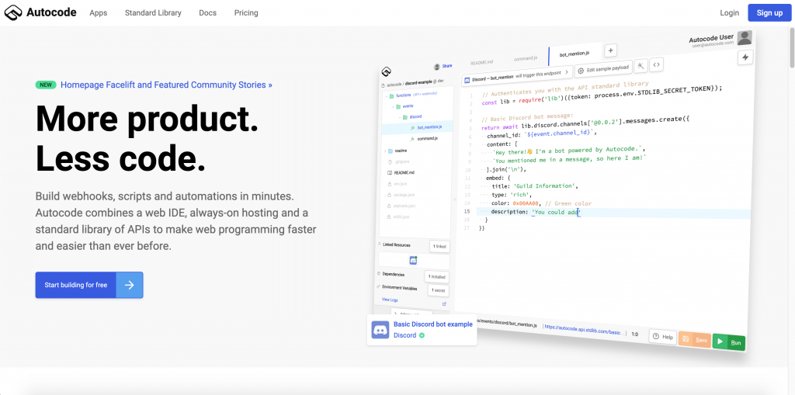Click the 1:0 cursor position in status bar

pos(634,334)
